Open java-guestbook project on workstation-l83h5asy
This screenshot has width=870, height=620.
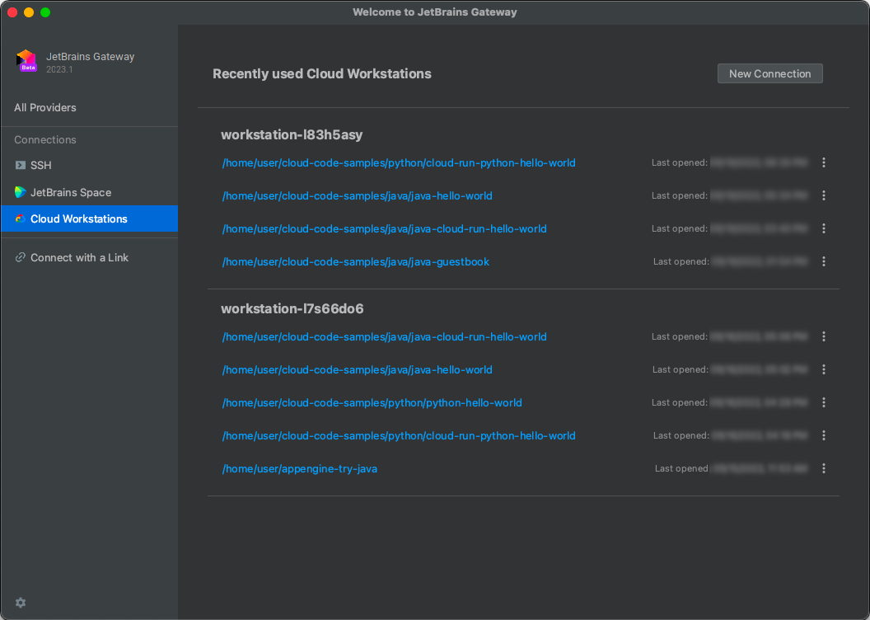[356, 261]
